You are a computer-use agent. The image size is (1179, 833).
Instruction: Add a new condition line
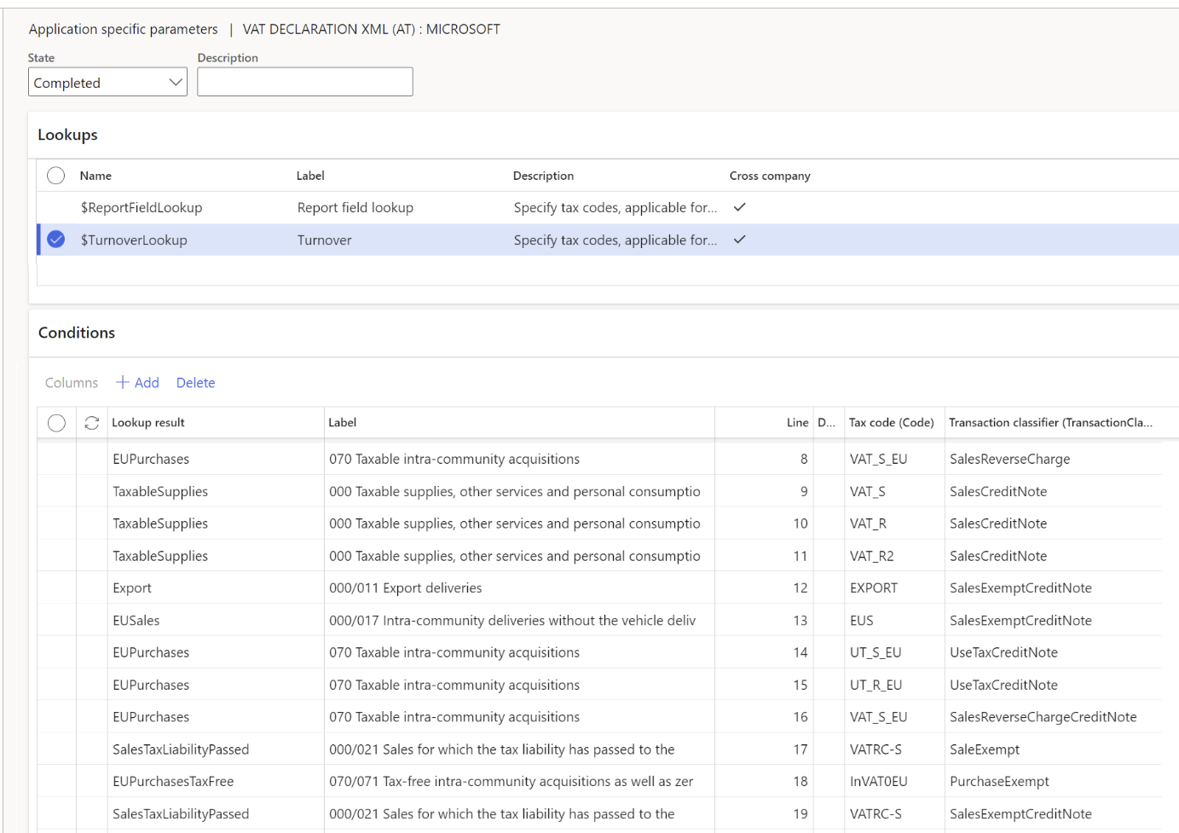[x=137, y=383]
